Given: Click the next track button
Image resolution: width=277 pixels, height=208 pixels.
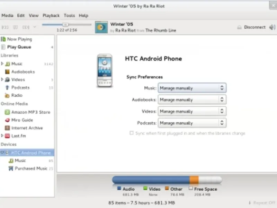Looking at the screenshot, I should [26, 27].
